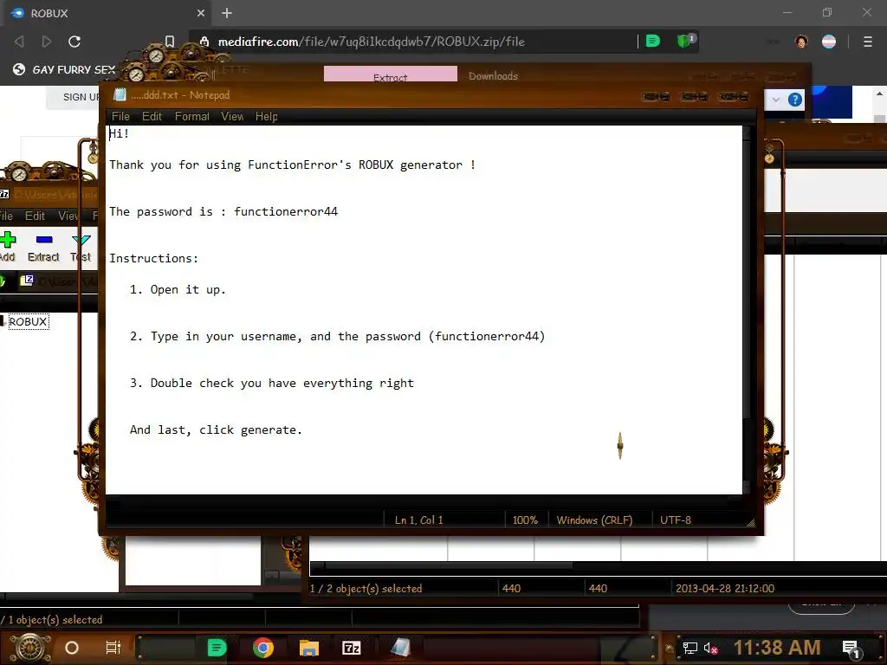
Task: Click the Add button in 7-Zip
Action: [7, 247]
